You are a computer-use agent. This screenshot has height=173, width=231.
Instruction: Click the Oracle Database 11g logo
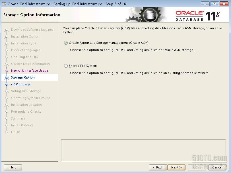(x=198, y=16)
